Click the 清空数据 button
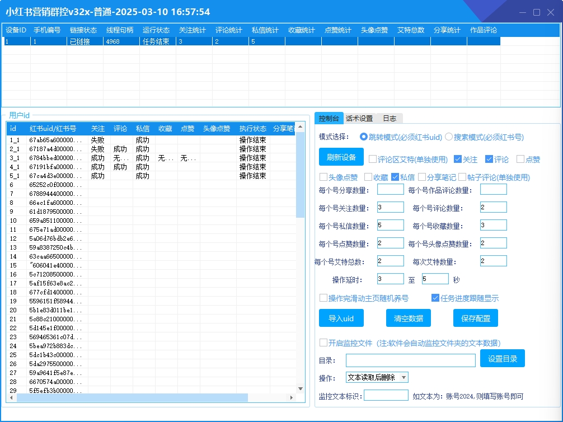Screen dimensions: 563x422 (x=408, y=318)
